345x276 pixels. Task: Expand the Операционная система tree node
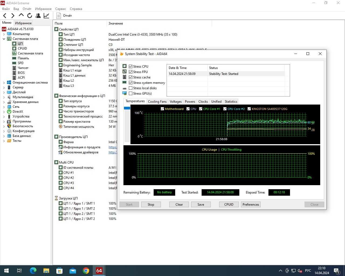[4, 83]
